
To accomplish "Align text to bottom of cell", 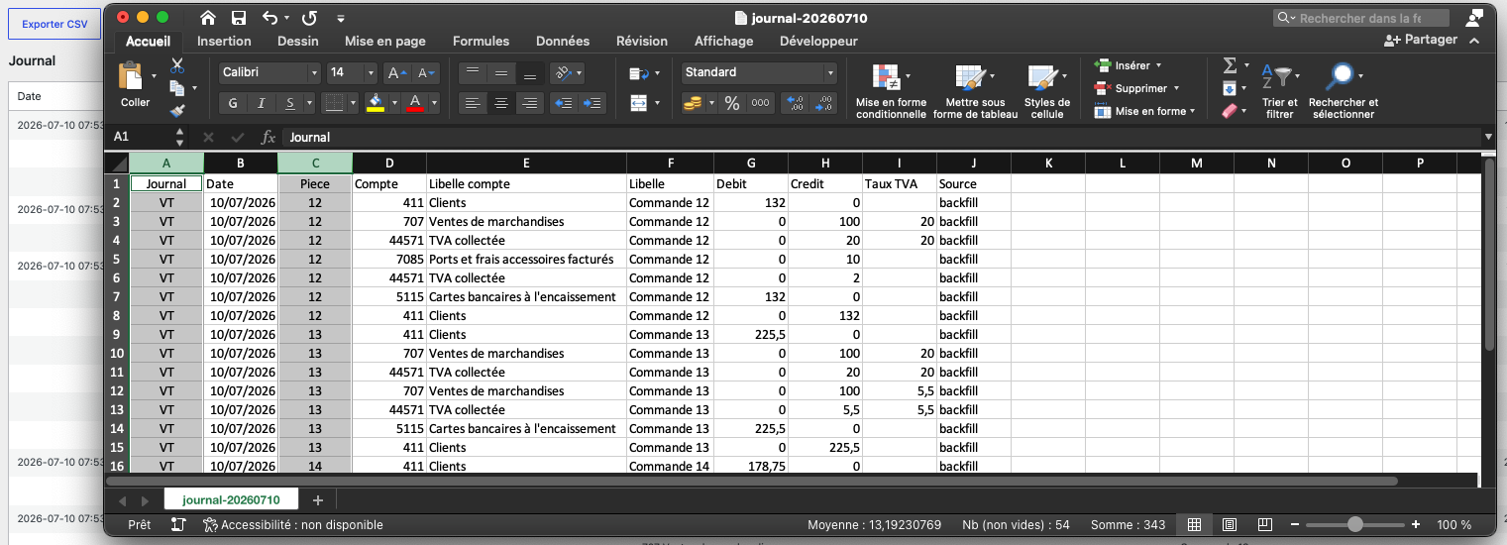I will [530, 72].
